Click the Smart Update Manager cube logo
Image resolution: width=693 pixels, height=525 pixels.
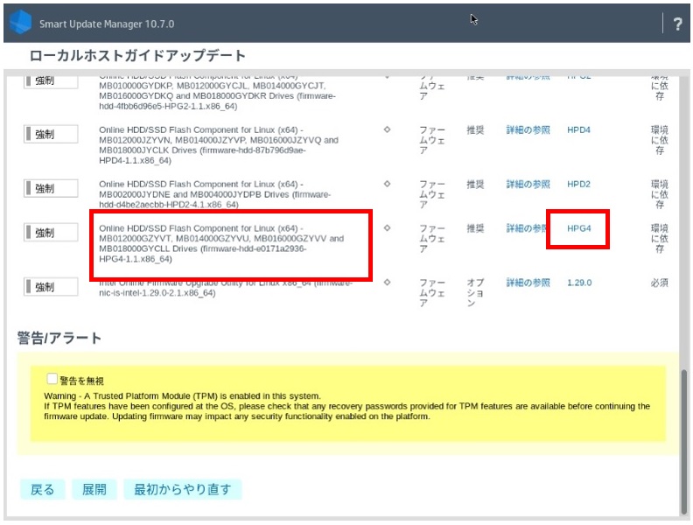pos(20,22)
